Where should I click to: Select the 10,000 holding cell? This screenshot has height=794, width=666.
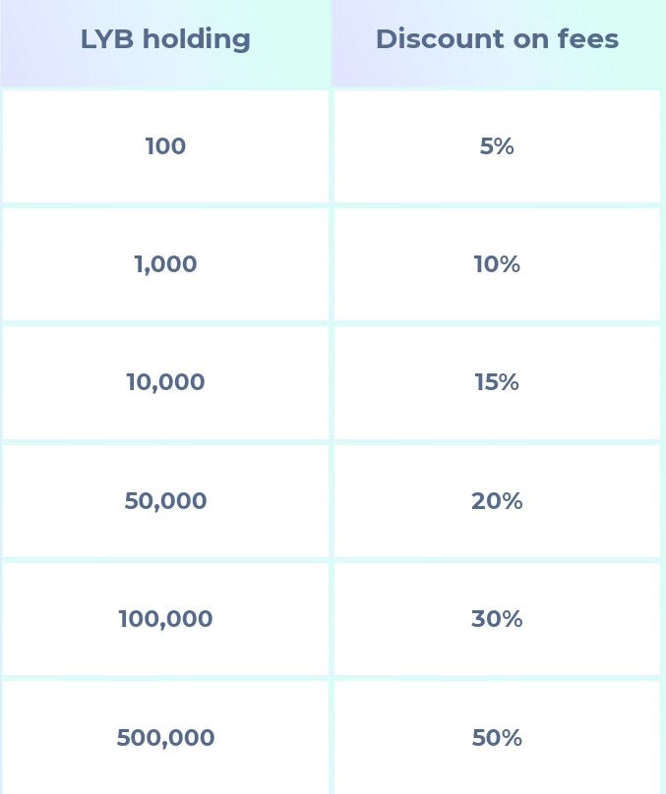165,382
